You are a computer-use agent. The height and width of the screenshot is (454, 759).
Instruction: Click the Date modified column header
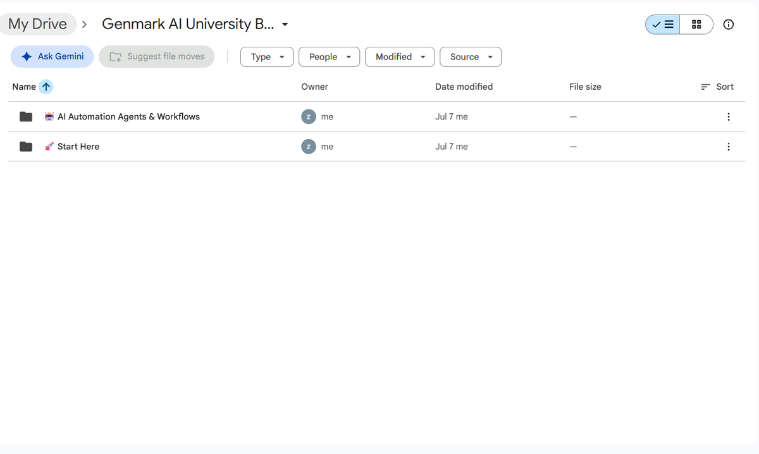464,87
